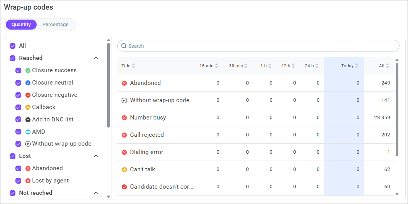Click the sidebar scrollbar down arrow
Image resolution: width=408 pixels, height=204 pixels.
[x=108, y=197]
